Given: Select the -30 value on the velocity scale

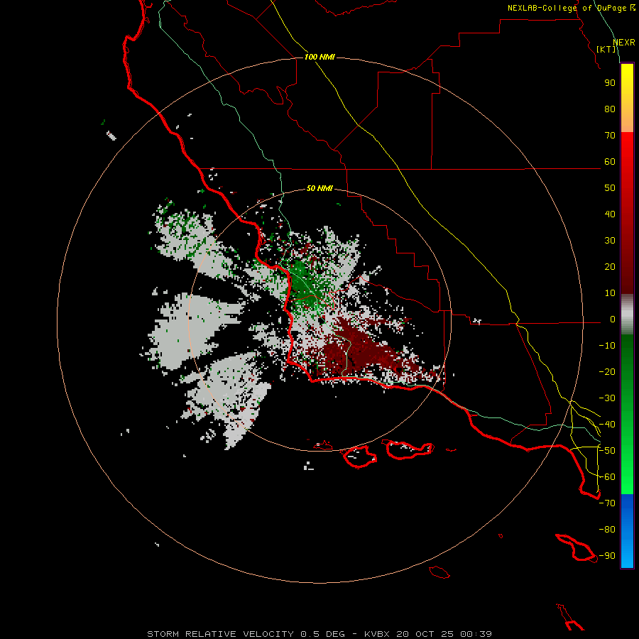Looking at the screenshot, I should click(607, 398).
